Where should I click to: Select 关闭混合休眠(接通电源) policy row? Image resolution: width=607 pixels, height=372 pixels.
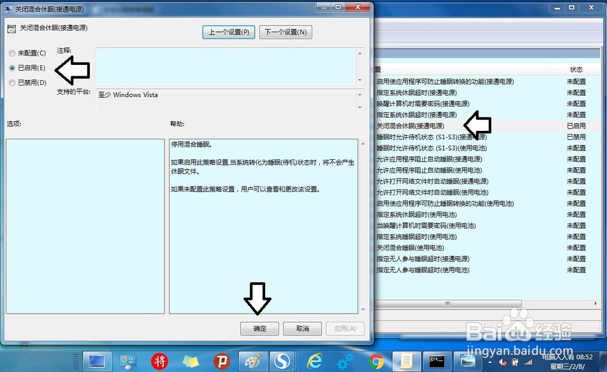(410, 126)
